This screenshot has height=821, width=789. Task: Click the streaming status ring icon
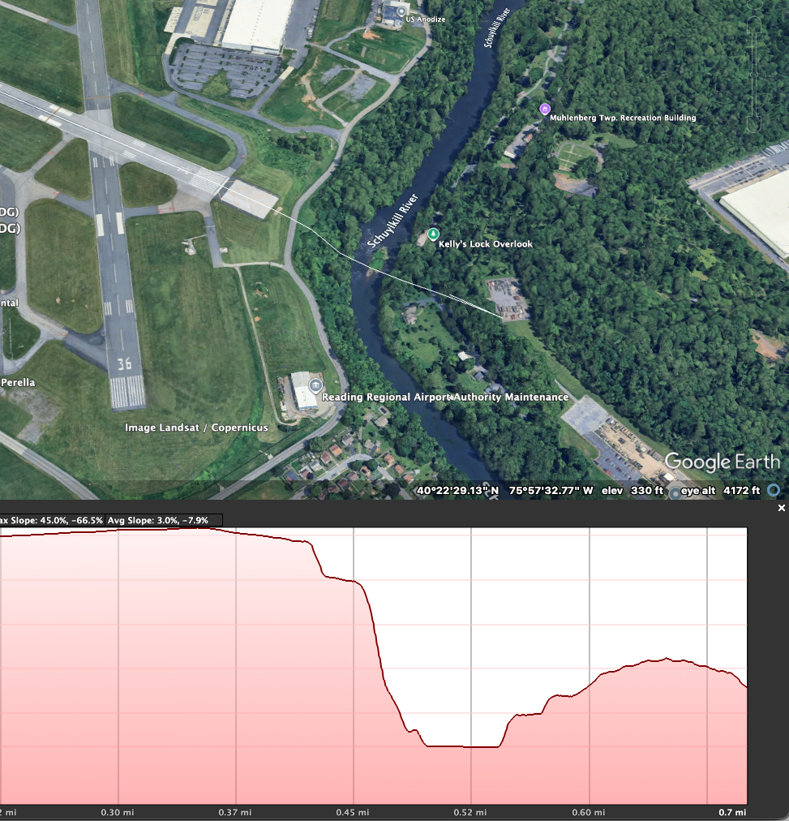[x=774, y=490]
